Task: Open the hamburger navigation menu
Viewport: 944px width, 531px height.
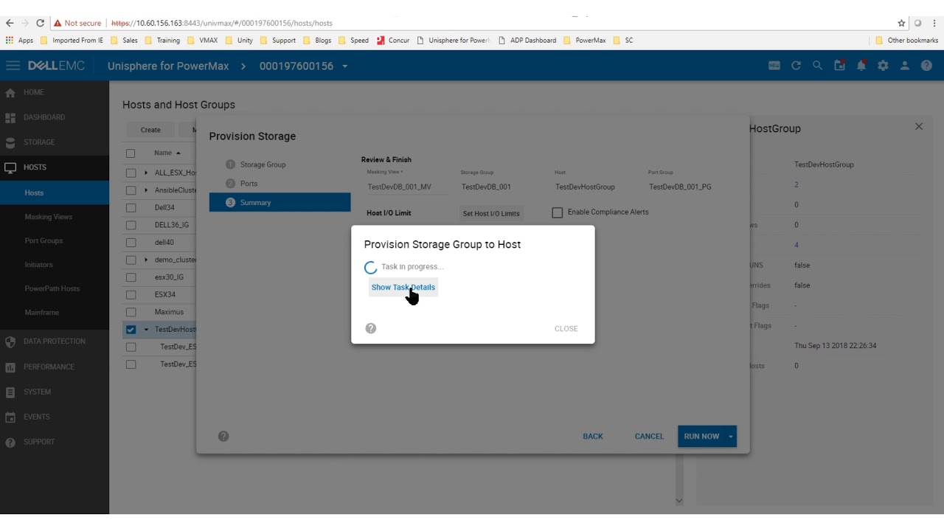Action: [x=13, y=66]
